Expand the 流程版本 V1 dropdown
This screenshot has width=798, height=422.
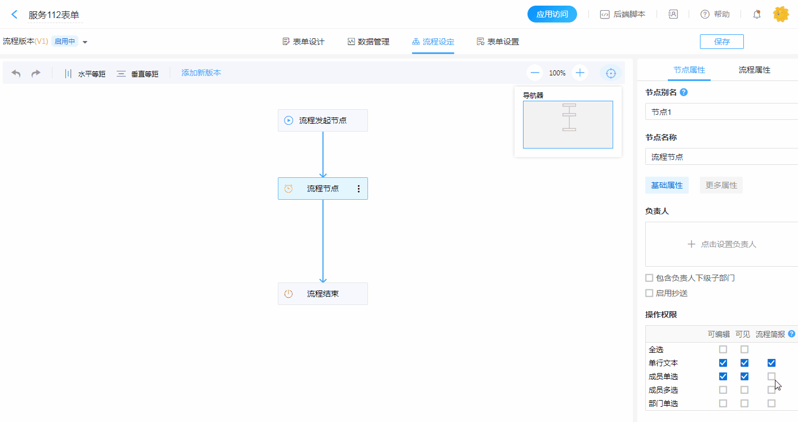click(85, 42)
